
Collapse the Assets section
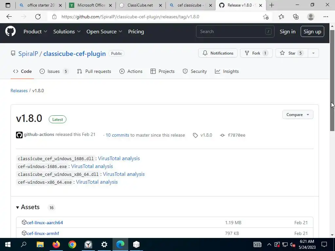(28, 207)
